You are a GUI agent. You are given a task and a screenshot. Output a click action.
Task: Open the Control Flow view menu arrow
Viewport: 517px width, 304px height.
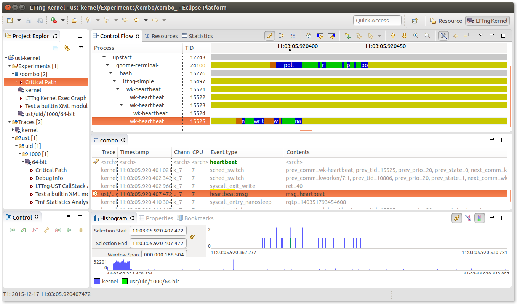point(481,35)
